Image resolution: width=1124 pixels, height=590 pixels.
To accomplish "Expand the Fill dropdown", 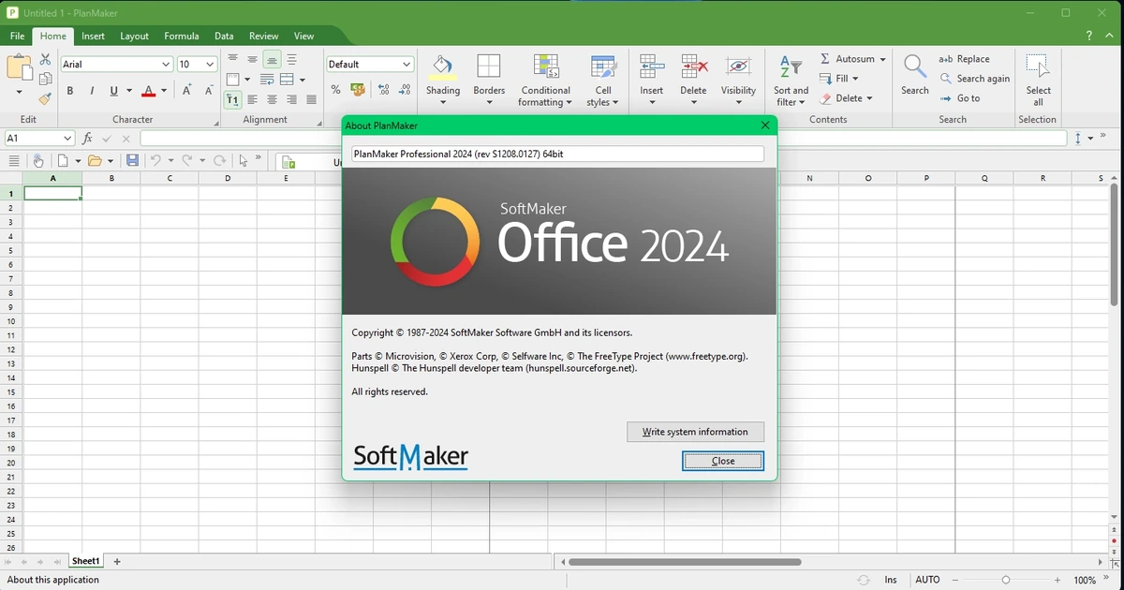I will click(855, 79).
